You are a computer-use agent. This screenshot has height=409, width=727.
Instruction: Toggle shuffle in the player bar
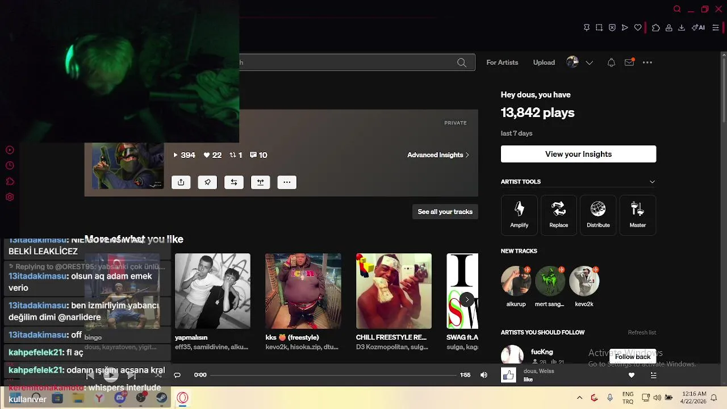click(158, 375)
